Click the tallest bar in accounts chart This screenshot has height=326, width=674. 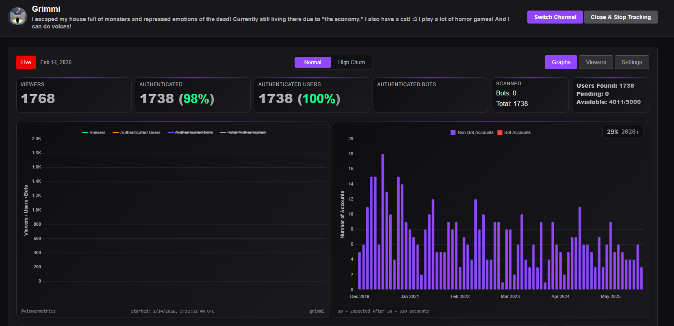point(383,222)
